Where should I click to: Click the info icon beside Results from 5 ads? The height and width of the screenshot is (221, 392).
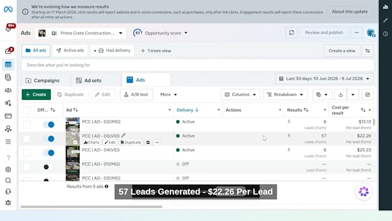(107, 186)
